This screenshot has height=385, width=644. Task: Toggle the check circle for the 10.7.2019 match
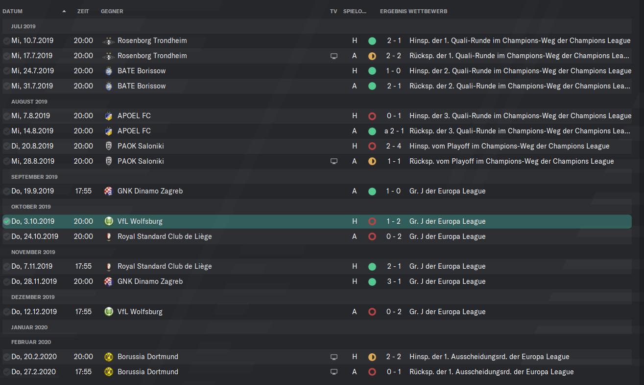pos(6,41)
